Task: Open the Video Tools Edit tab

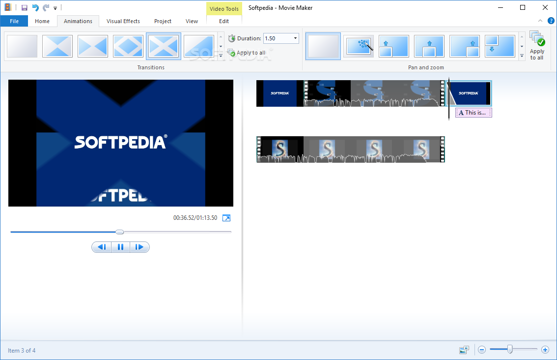Action: [224, 21]
